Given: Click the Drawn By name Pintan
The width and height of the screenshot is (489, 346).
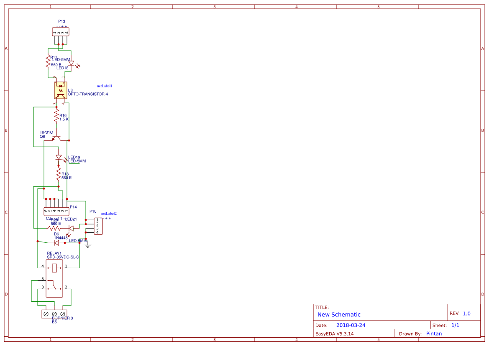Looking at the screenshot, I should click(434, 333).
